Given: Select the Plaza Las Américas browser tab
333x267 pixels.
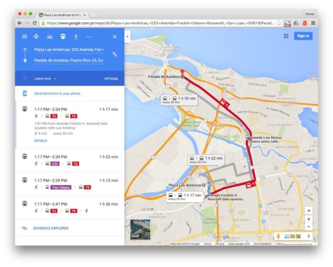Looking at the screenshot, I should [63, 15].
